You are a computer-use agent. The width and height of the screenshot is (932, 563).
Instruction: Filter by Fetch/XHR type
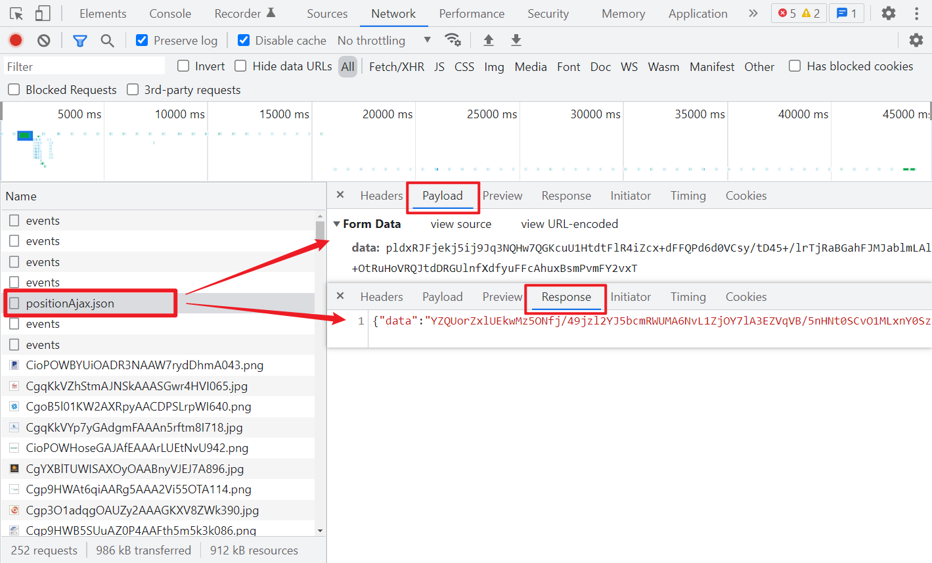tap(397, 66)
